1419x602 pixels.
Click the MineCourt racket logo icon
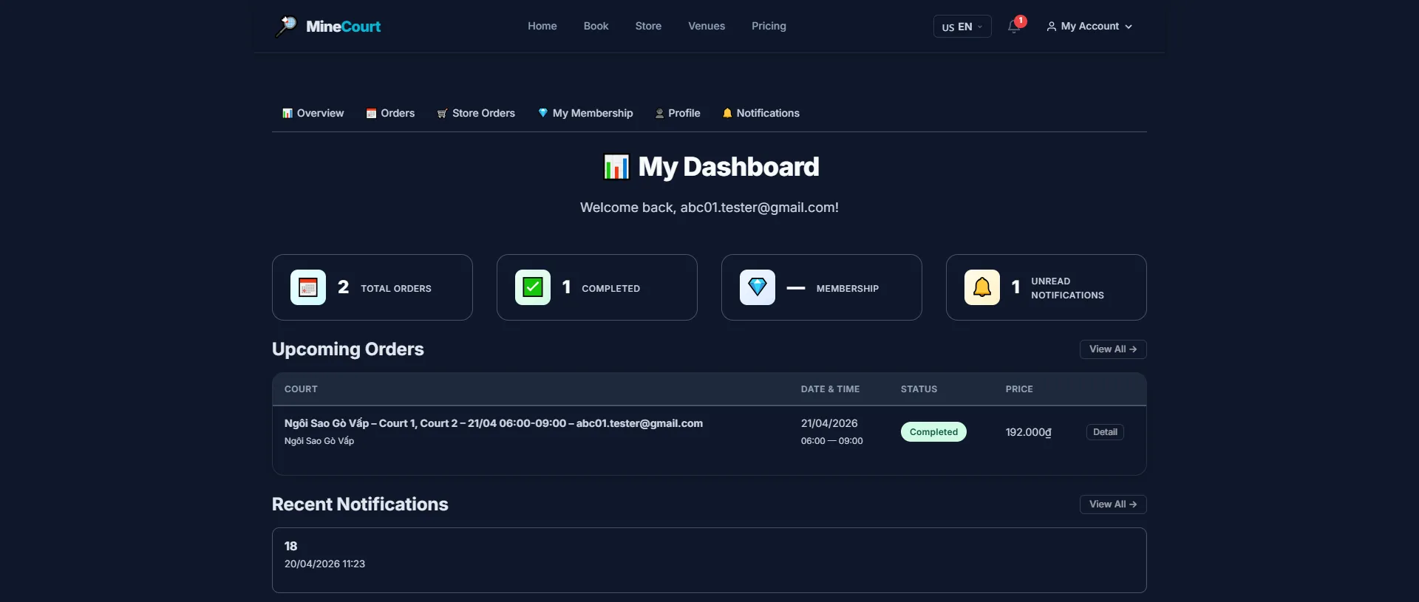tap(285, 27)
